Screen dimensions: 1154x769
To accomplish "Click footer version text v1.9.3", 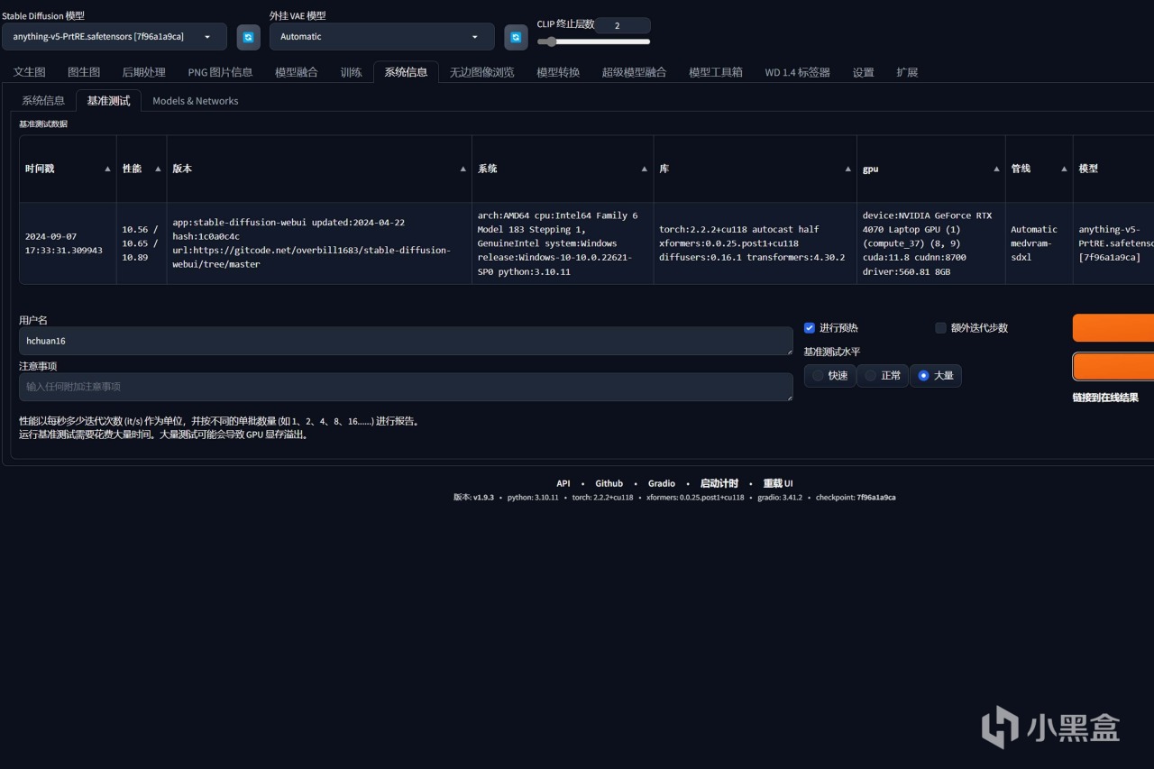I will [483, 498].
